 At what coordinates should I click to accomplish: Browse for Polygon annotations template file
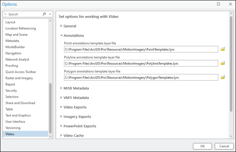223,77
